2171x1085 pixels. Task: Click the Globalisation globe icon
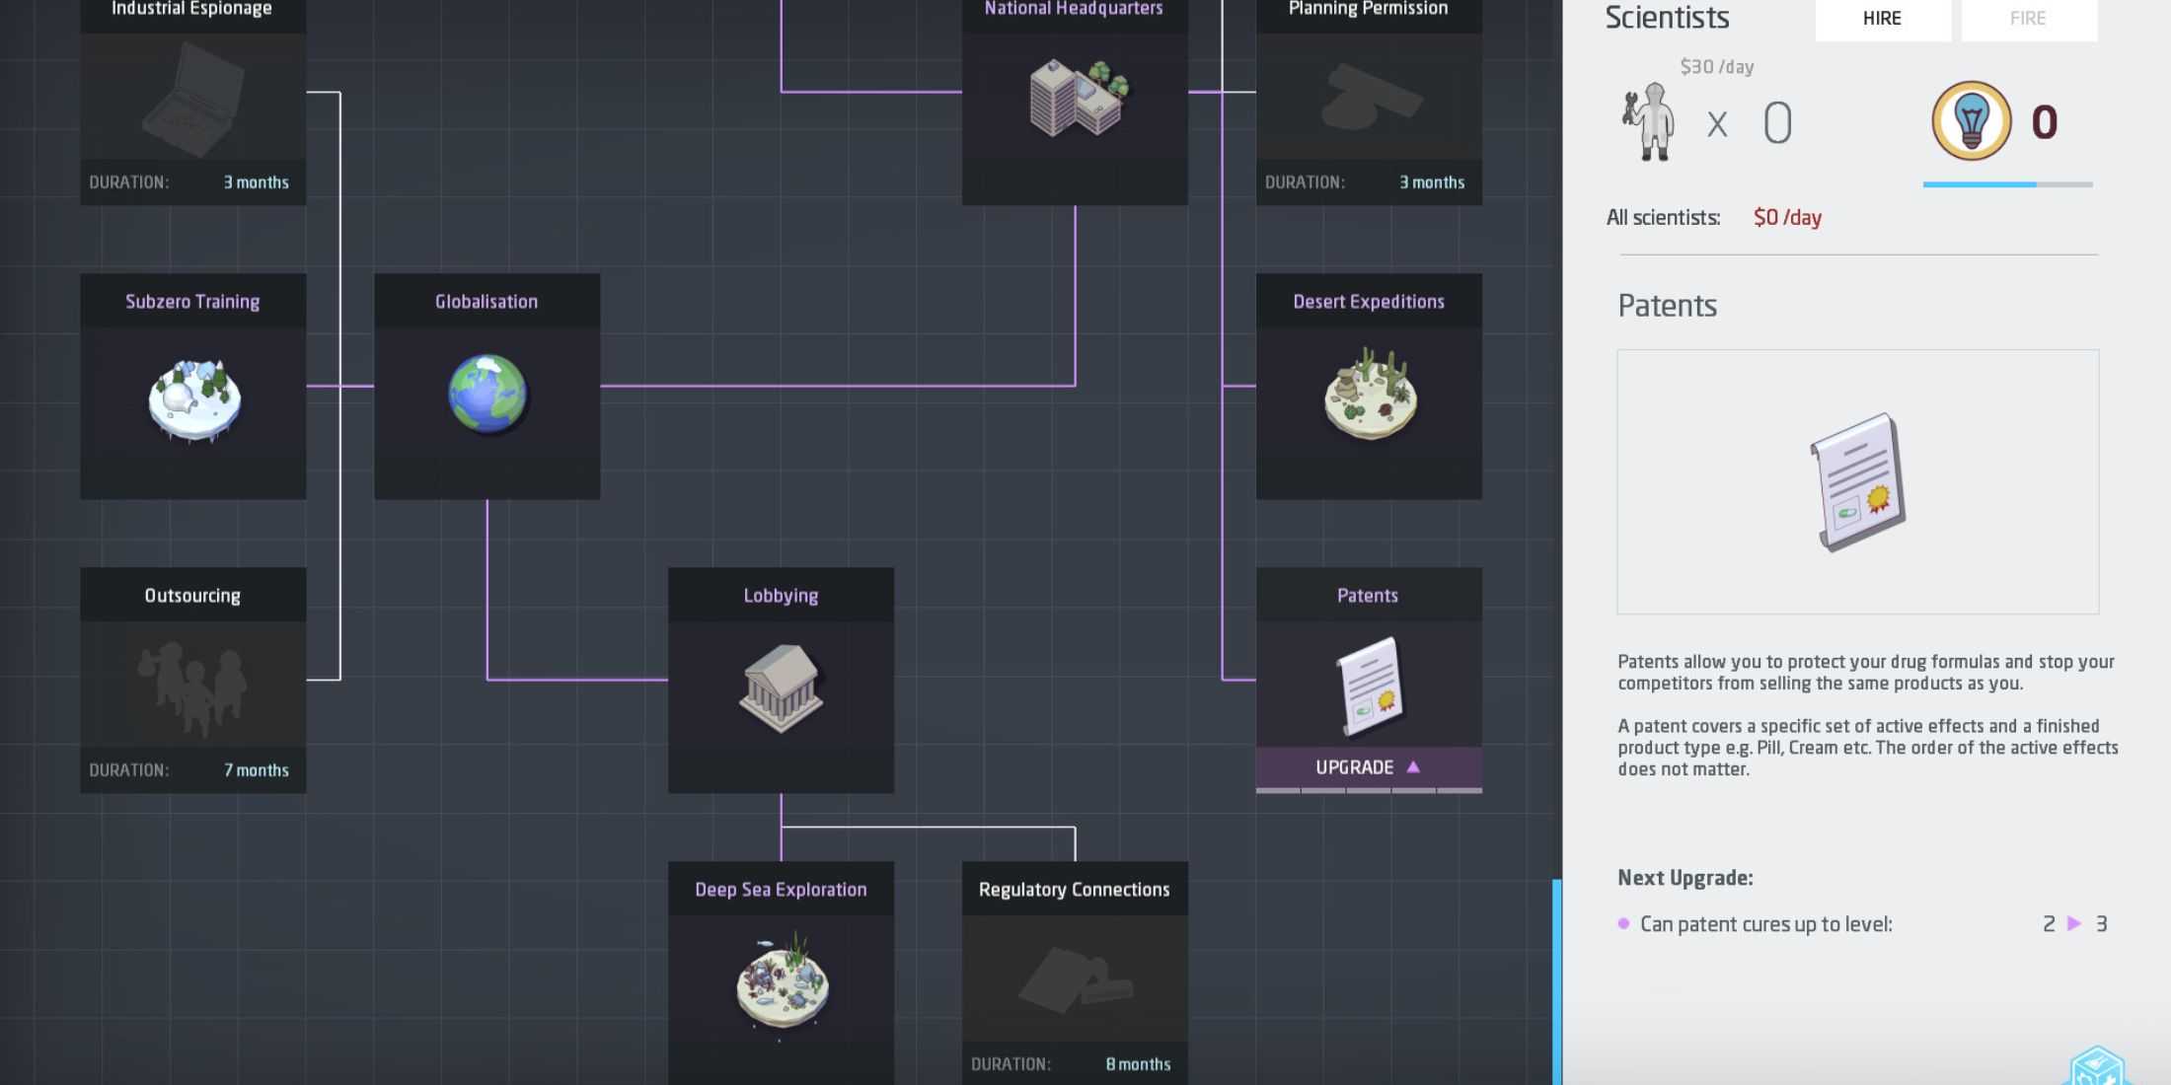pyautogui.click(x=487, y=395)
